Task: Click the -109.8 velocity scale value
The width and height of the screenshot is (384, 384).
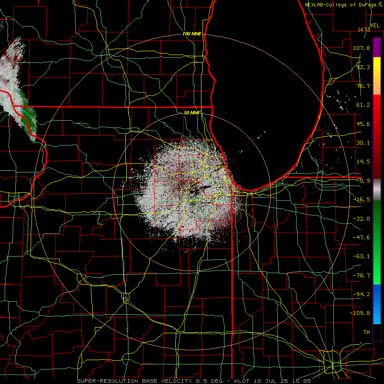Action: [x=360, y=313]
